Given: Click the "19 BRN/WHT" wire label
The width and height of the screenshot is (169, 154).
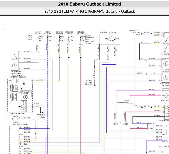Looking at the screenshot, I should pyautogui.click(x=38, y=80).
